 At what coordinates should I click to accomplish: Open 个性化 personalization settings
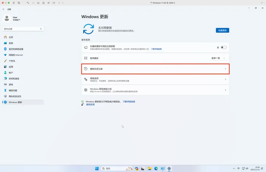tap(23, 61)
